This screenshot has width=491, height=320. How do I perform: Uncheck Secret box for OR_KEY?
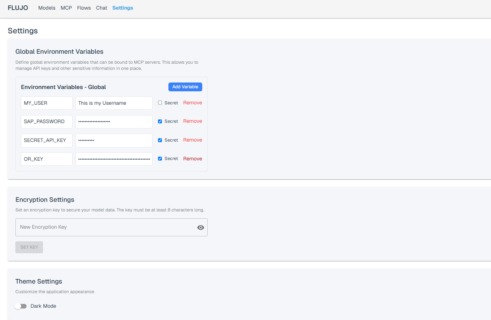(160, 158)
